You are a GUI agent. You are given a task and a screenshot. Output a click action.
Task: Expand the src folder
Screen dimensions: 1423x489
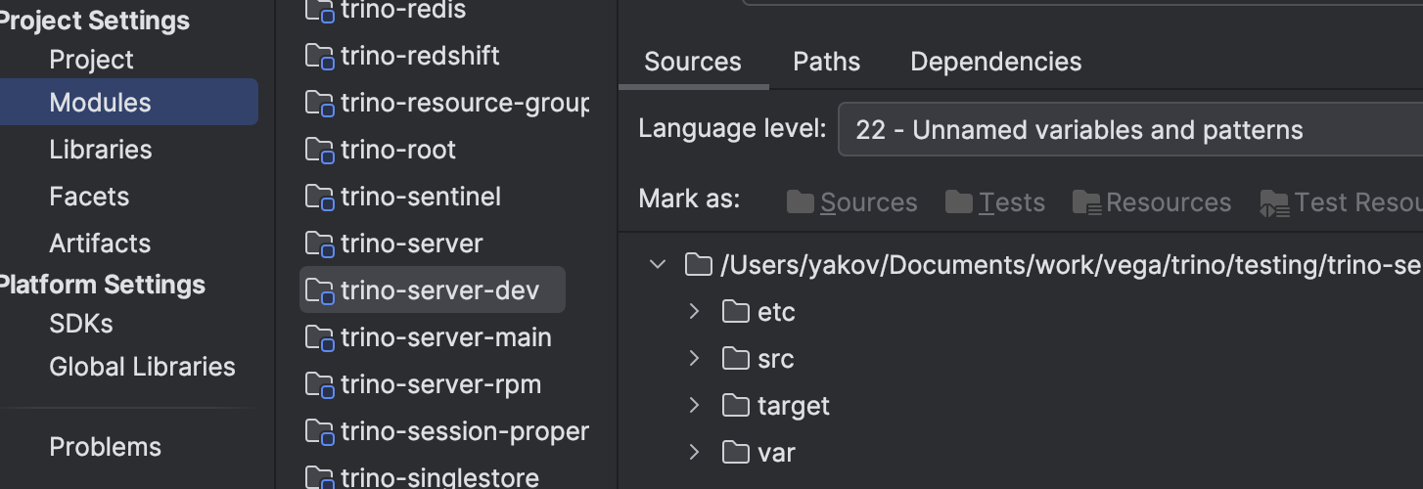click(694, 359)
